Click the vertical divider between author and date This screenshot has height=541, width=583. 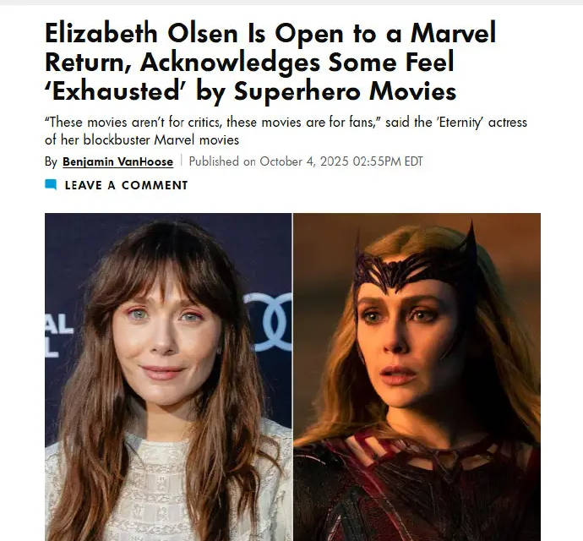click(181, 161)
